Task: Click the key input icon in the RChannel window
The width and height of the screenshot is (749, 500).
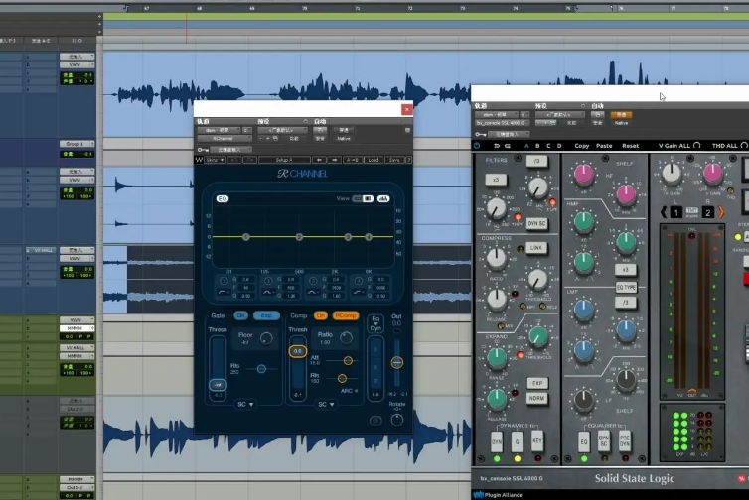Action: point(203,150)
